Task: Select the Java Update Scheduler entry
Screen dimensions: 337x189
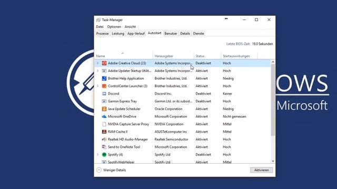Action: tap(124, 109)
